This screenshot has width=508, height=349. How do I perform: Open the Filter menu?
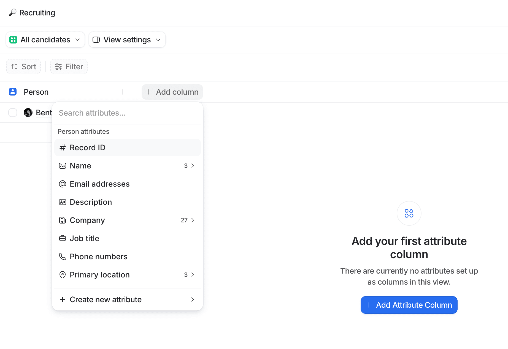(x=69, y=66)
